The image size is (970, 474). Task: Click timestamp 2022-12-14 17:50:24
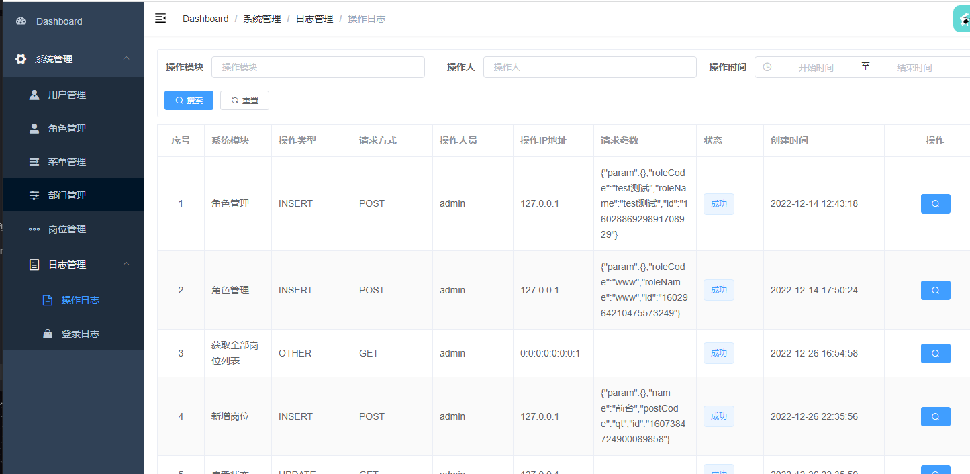coord(814,290)
